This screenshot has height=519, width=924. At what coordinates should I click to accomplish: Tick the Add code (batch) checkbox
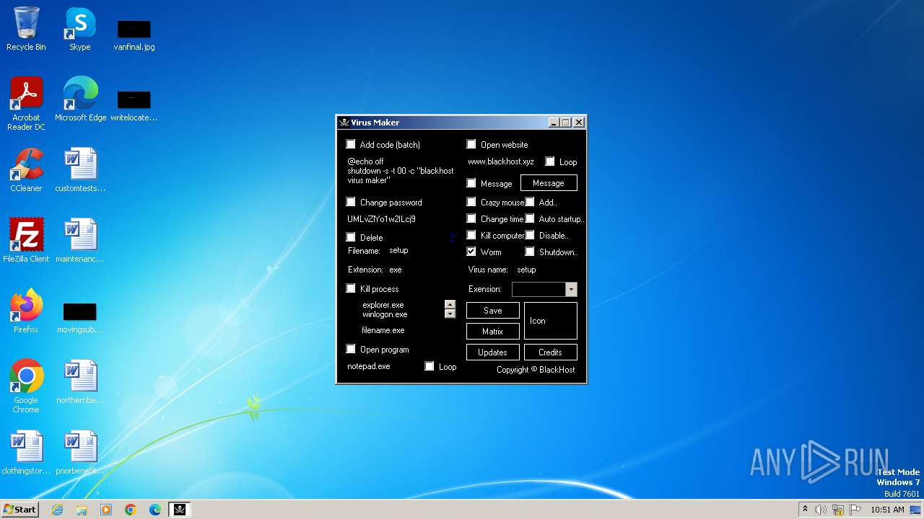coord(351,144)
